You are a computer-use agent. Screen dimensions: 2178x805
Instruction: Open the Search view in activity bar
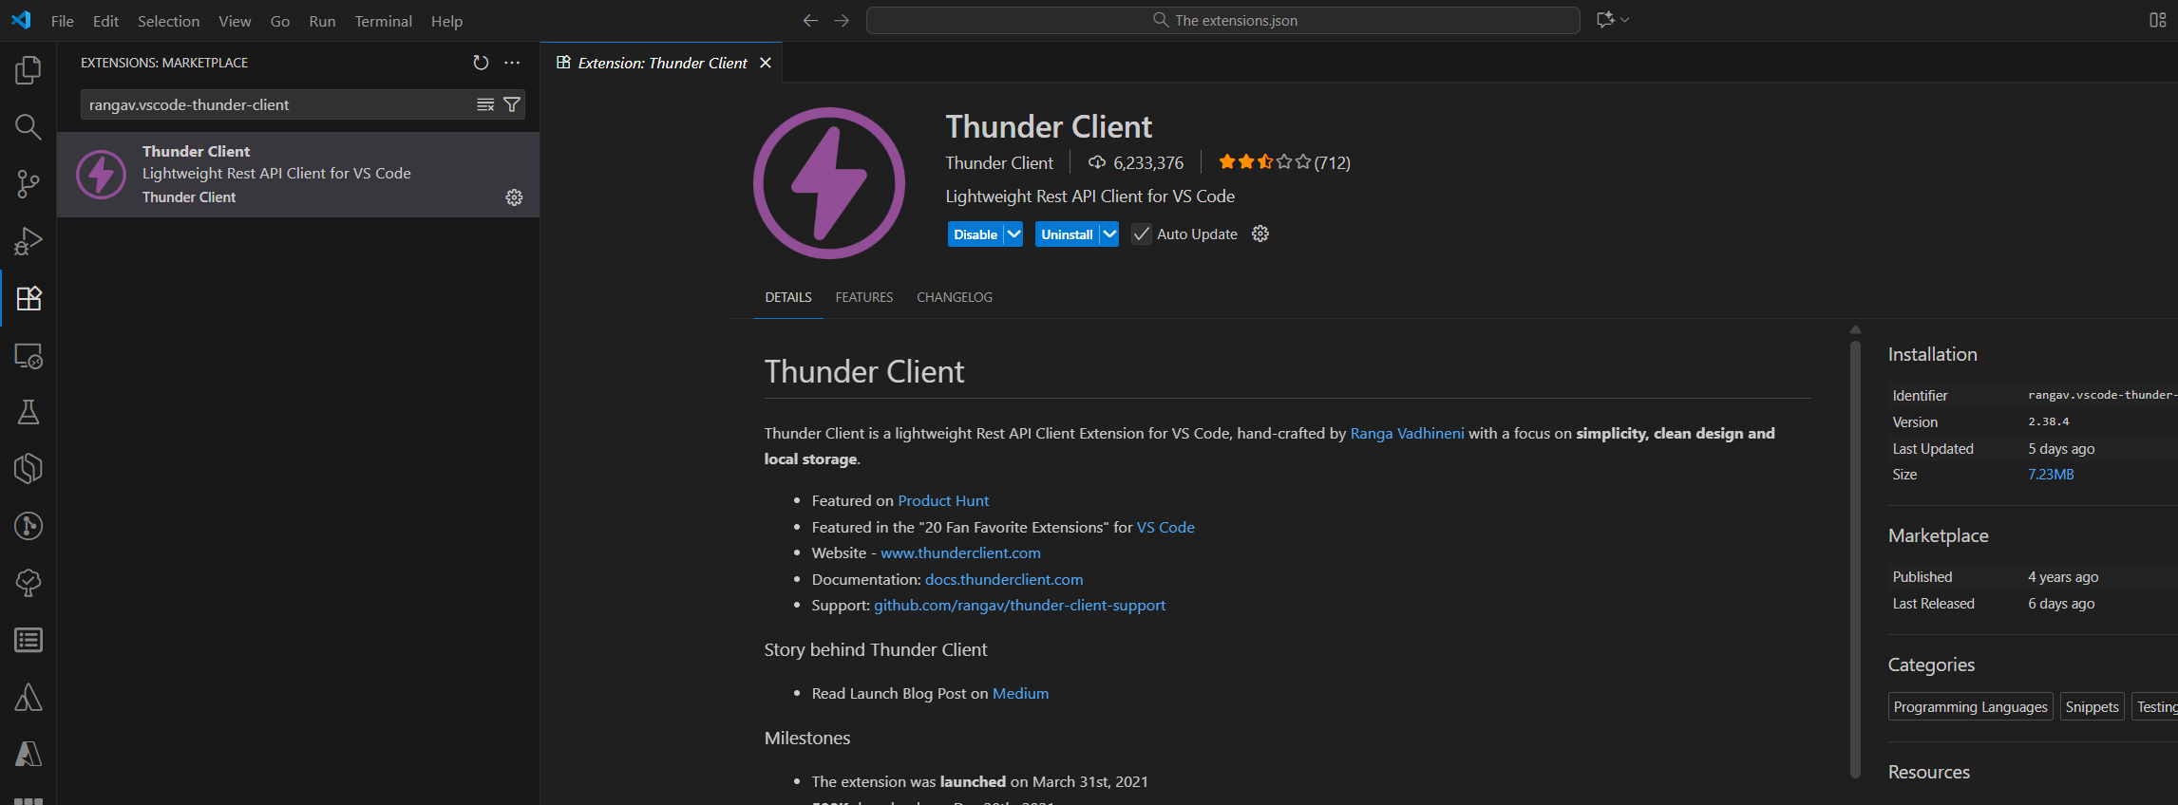[x=28, y=126]
